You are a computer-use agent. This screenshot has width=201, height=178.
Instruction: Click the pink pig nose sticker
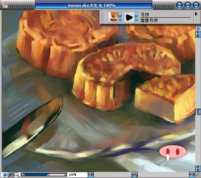tap(172, 152)
